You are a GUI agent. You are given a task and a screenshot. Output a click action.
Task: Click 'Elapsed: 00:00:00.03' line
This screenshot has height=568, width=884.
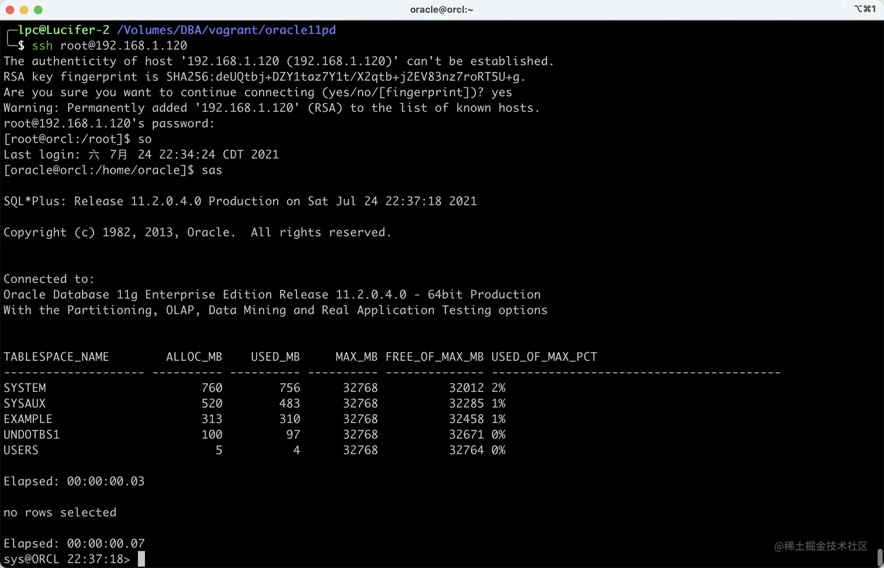coord(74,481)
